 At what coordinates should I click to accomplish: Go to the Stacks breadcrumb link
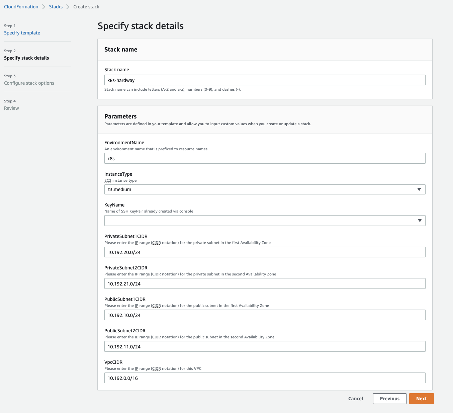point(56,7)
